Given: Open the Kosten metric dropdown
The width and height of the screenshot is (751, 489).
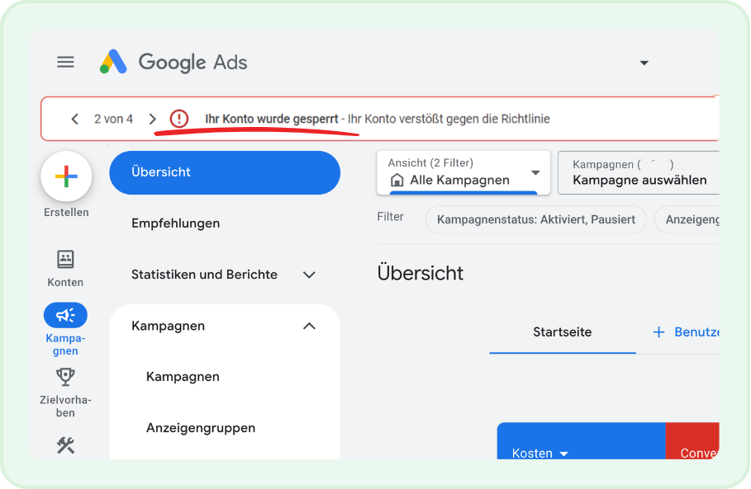Looking at the screenshot, I should [x=539, y=453].
